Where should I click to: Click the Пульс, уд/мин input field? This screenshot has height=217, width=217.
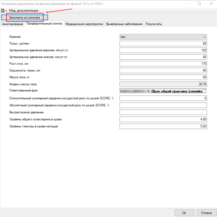(163, 43)
